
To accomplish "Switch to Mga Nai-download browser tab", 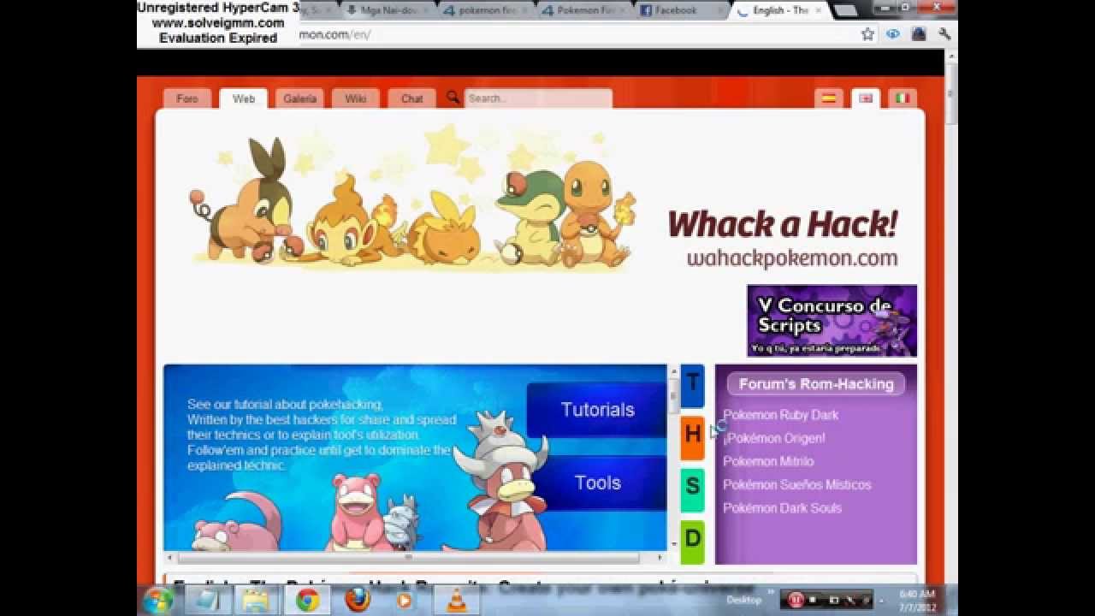I will [x=388, y=10].
